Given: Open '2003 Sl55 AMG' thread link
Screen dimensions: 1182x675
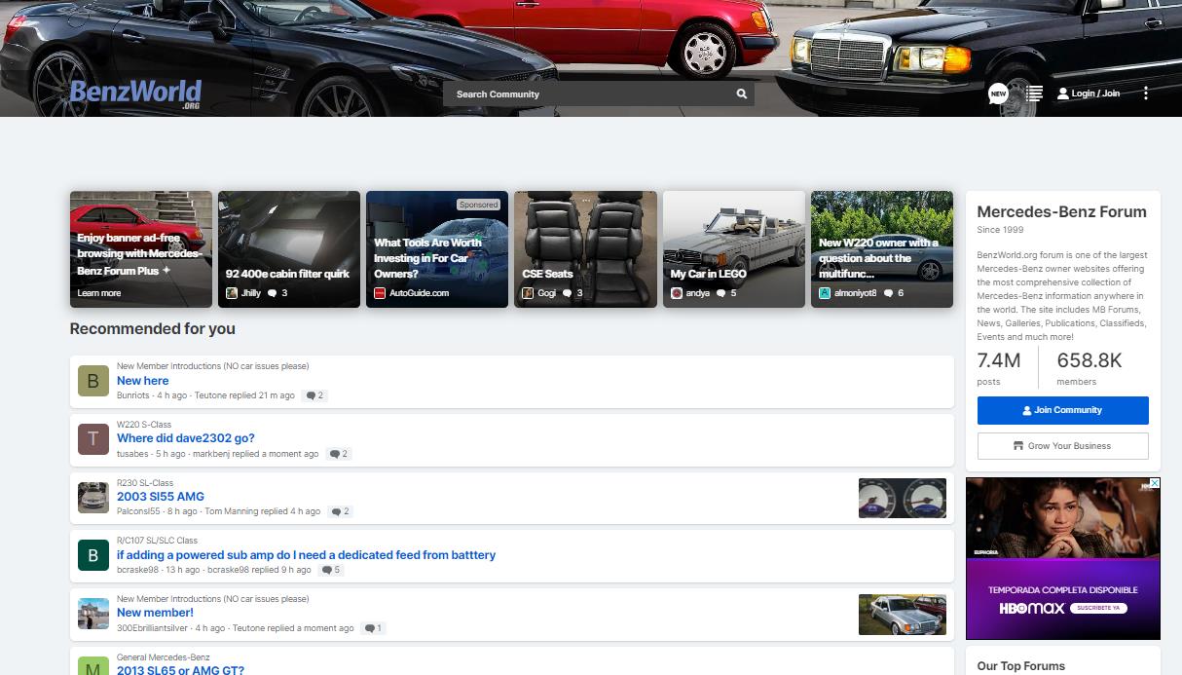Looking at the screenshot, I should point(161,497).
